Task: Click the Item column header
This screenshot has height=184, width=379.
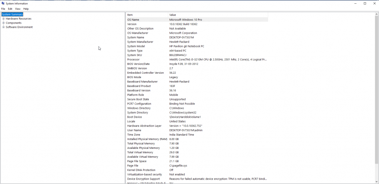Action: click(147, 15)
